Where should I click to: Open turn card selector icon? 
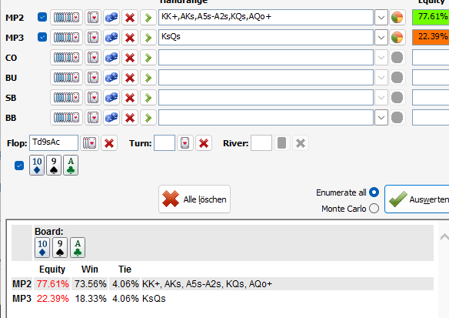185,143
